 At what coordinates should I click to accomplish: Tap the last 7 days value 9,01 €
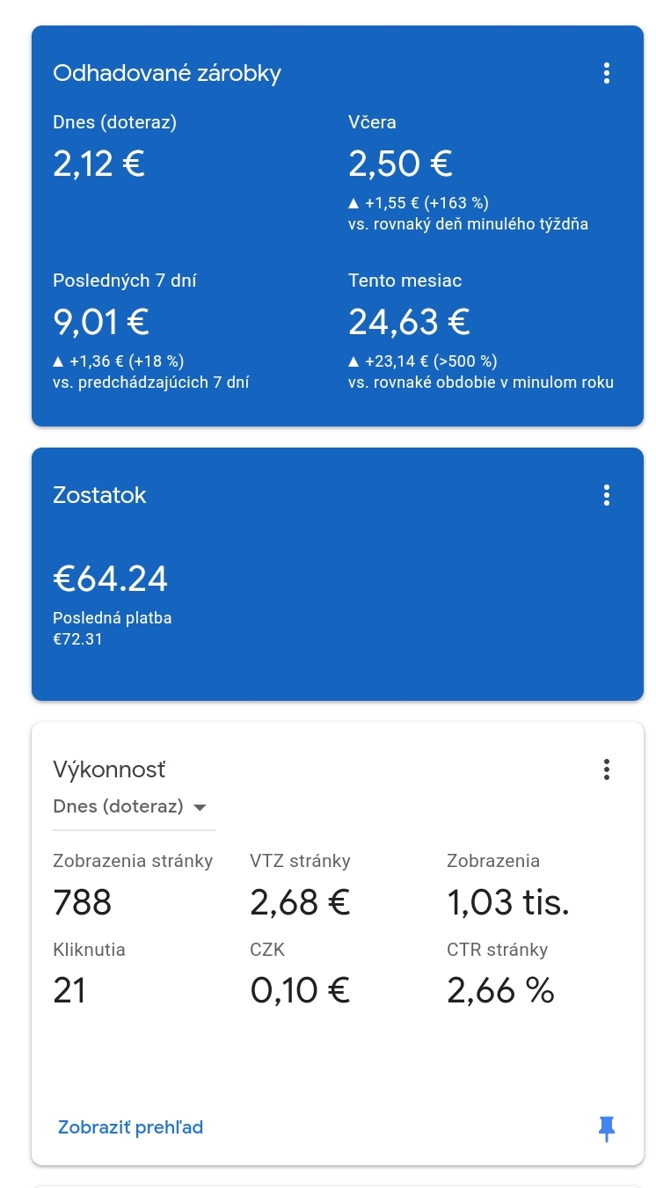point(100,322)
